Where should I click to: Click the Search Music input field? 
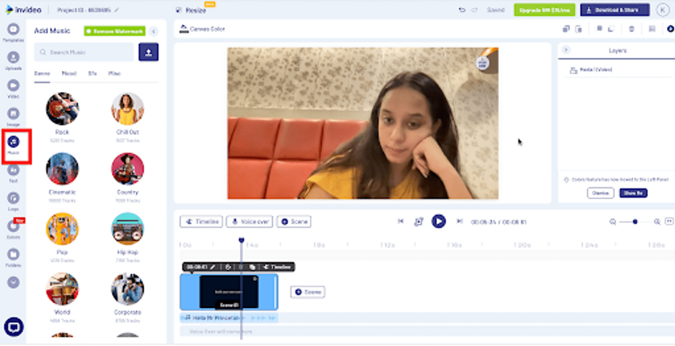pyautogui.click(x=84, y=52)
